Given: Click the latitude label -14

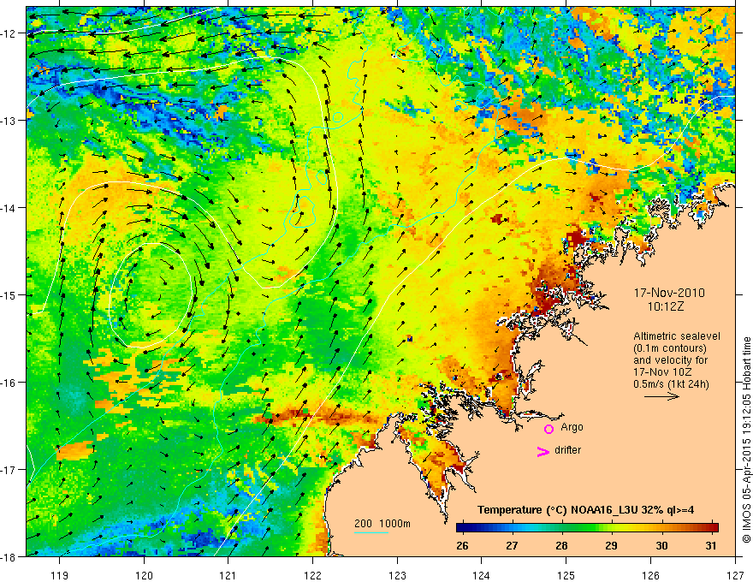Looking at the screenshot, I should click(9, 207).
